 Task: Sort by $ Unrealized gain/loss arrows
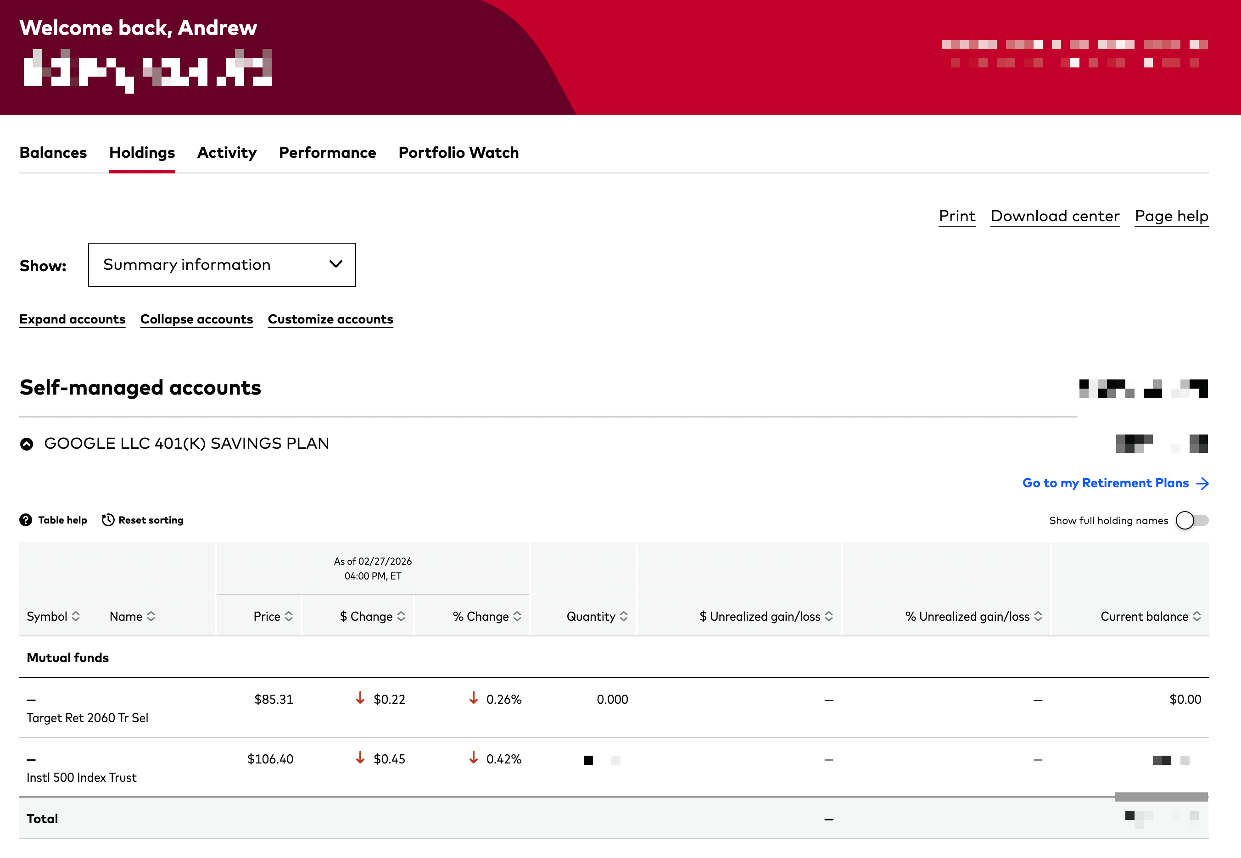[829, 616]
